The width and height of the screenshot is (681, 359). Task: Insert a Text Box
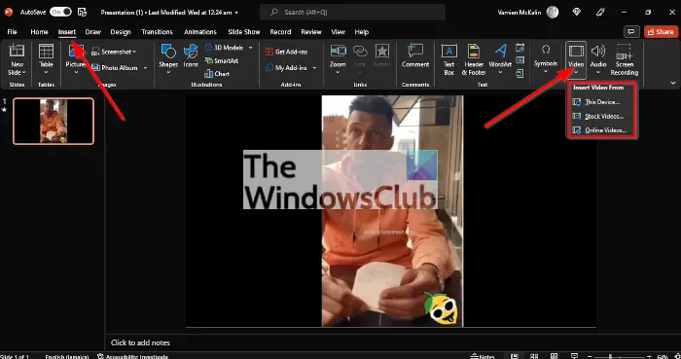click(449, 60)
